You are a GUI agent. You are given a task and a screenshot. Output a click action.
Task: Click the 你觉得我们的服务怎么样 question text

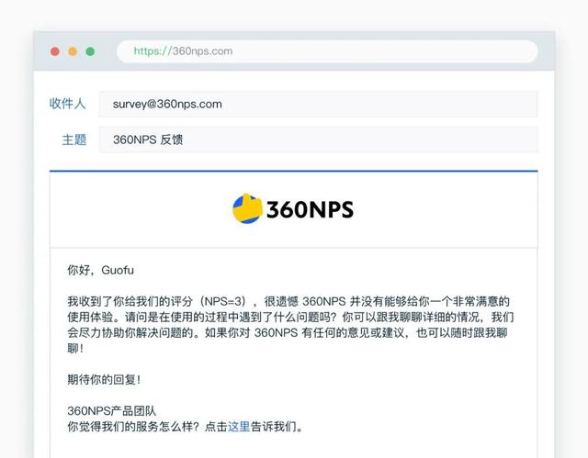click(133, 426)
